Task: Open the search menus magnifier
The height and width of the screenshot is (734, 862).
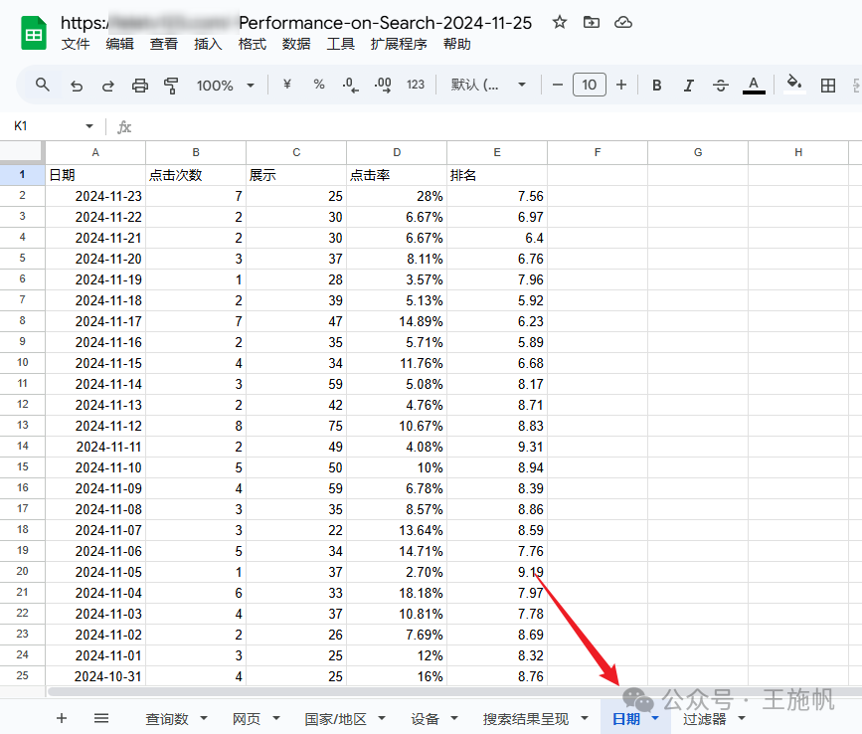Action: click(x=43, y=85)
